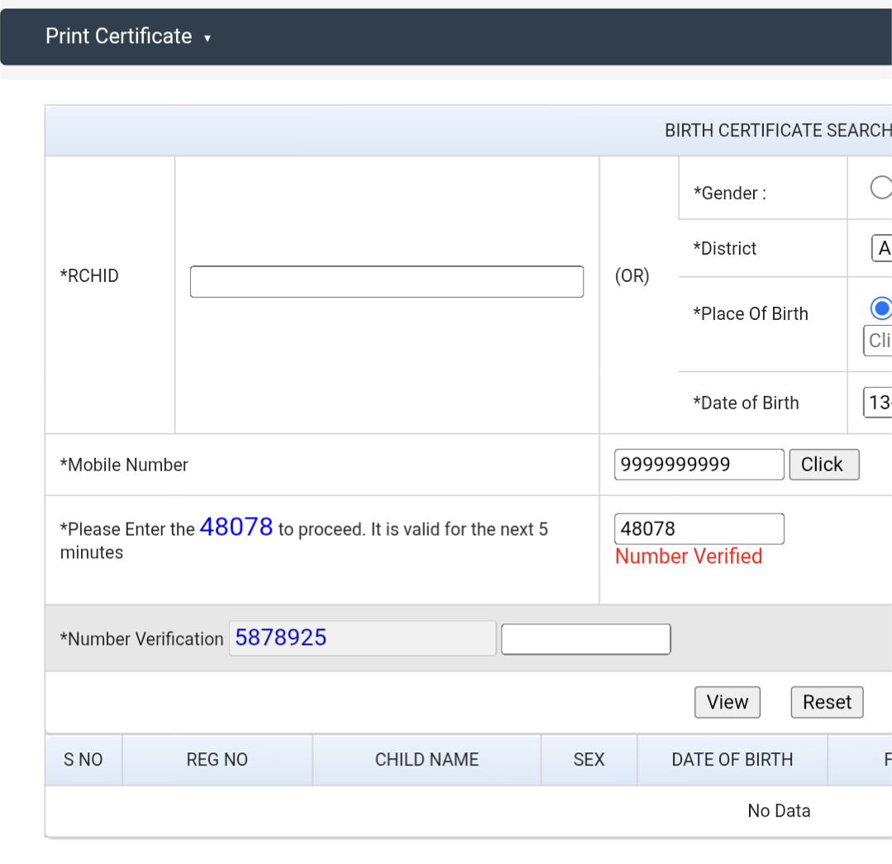The image size is (892, 864).
Task: Click the Place Of Birth text box
Action: point(878,341)
